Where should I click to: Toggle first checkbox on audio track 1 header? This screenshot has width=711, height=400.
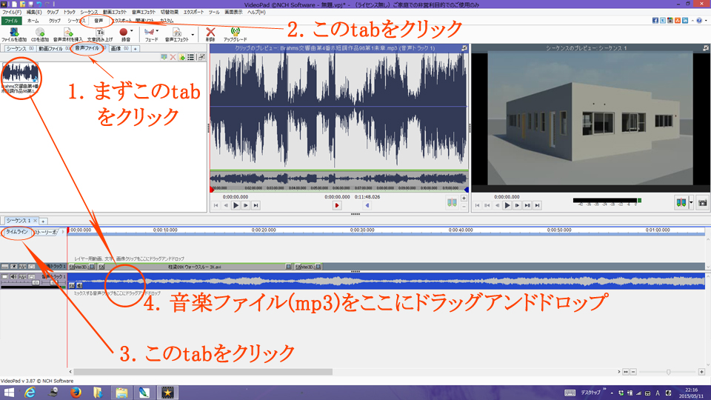5,276
